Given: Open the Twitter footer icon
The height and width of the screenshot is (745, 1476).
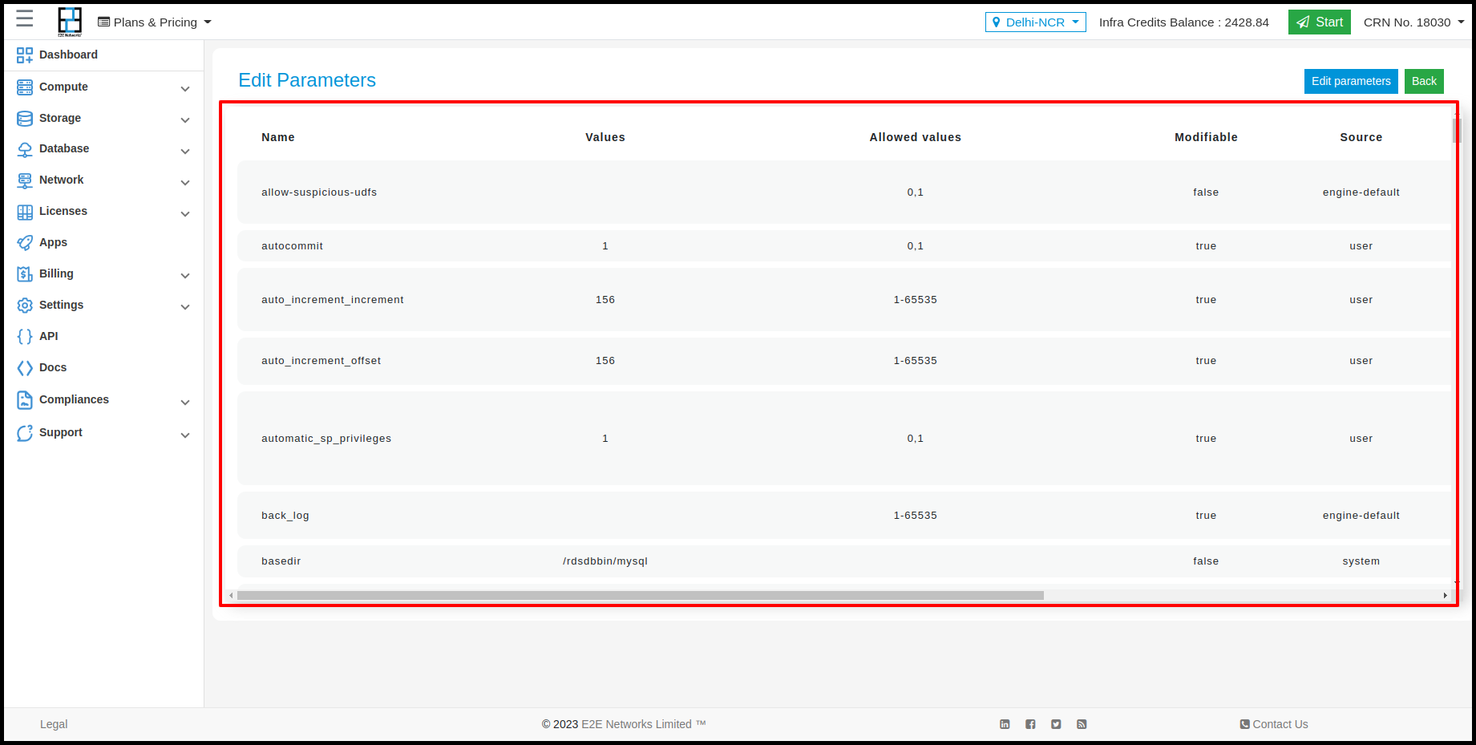Looking at the screenshot, I should (1056, 724).
